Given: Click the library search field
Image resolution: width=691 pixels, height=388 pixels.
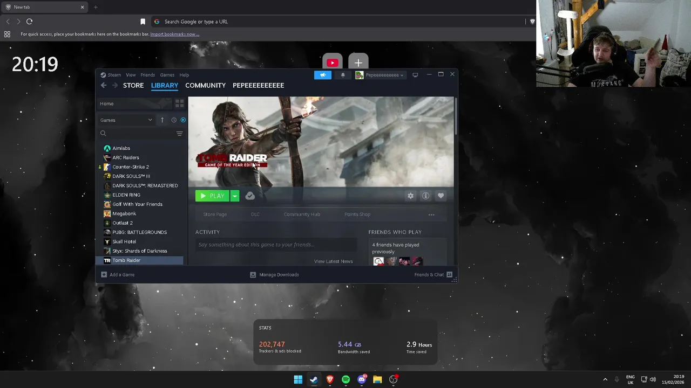Looking at the screenshot, I should click(x=137, y=134).
